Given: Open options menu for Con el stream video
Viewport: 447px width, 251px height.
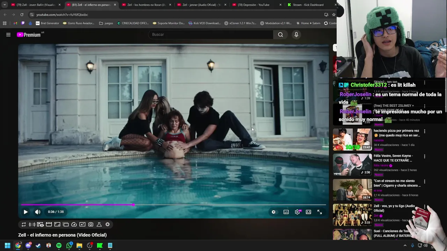Looking at the screenshot, I should 425,182.
